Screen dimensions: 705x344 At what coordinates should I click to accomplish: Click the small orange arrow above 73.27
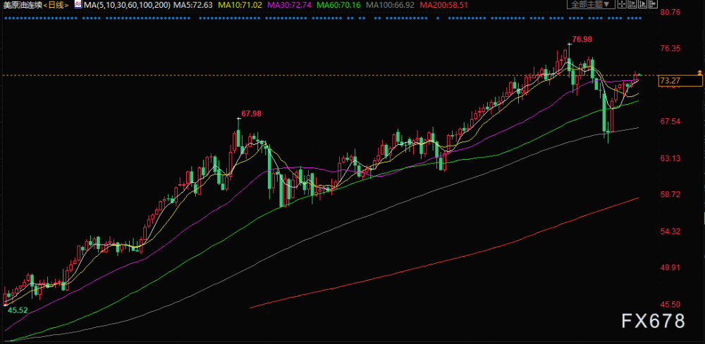click(699, 72)
